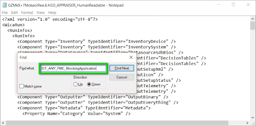Click the Notepad icon in title bar
Image resolution: width=256 pixels, height=126 pixels.
coord(5,5)
